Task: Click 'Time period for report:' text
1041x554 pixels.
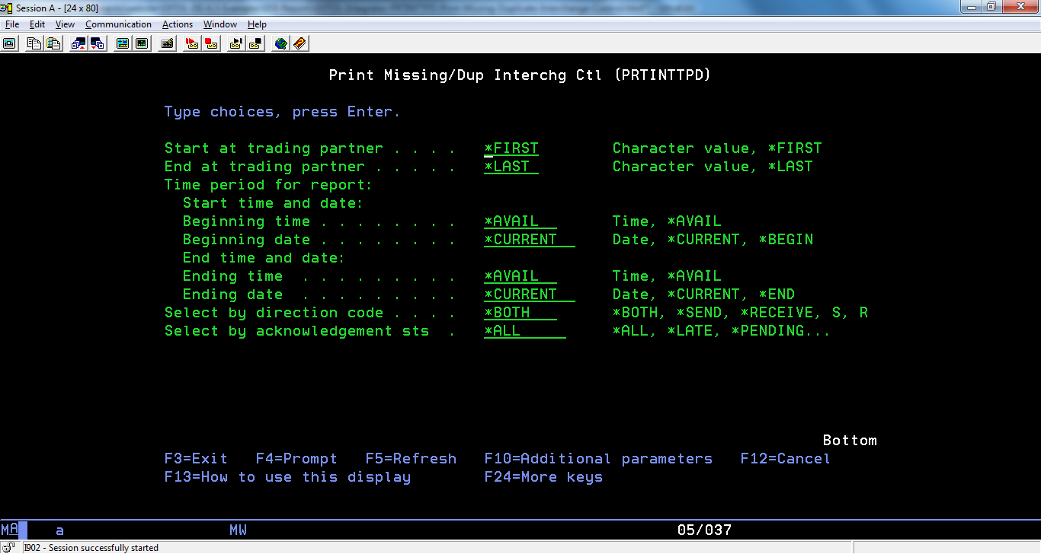Action: (268, 185)
